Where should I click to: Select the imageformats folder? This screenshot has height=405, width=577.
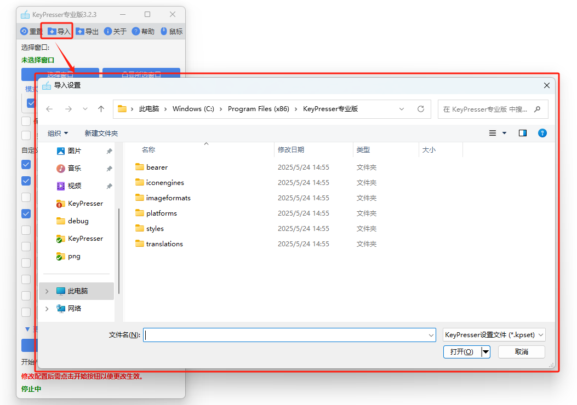coord(163,198)
